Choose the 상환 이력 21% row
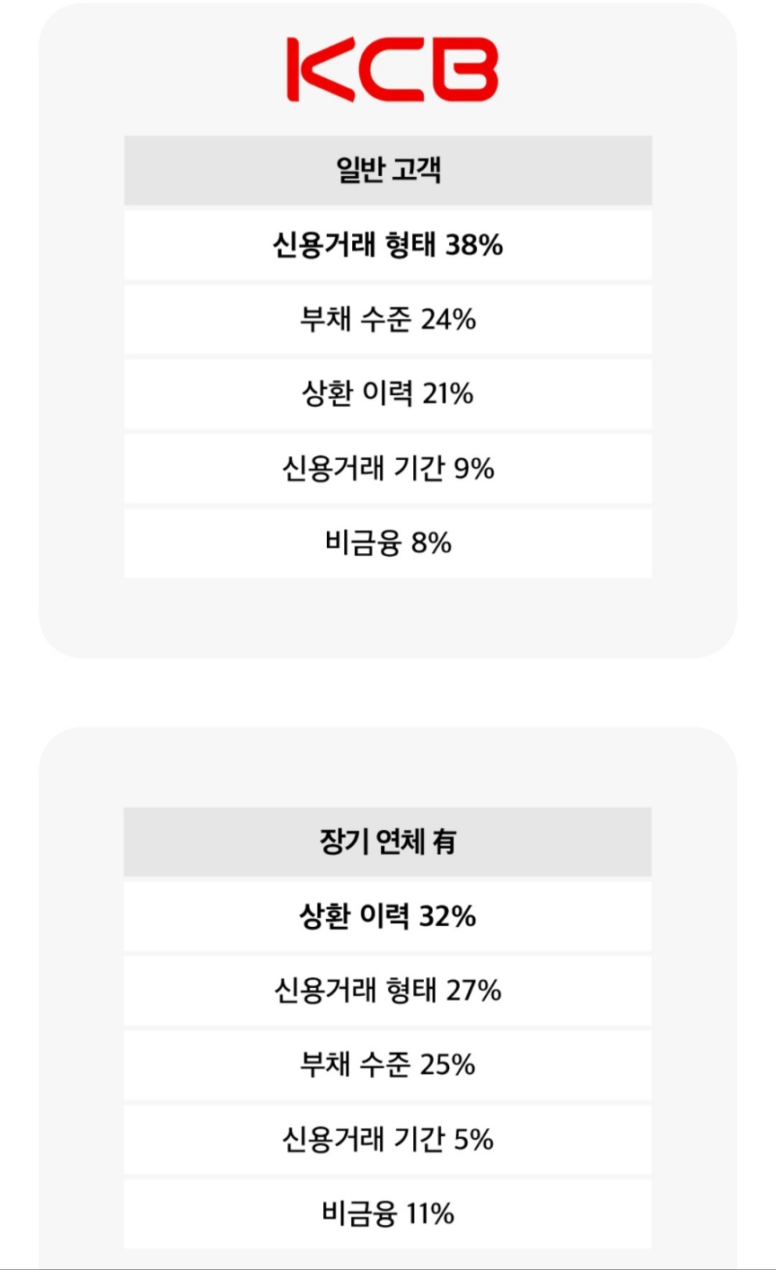Image resolution: width=776 pixels, height=1270 pixels. (388, 394)
